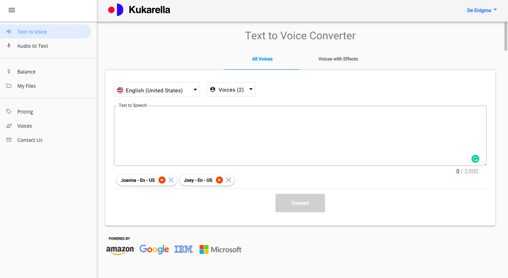Image resolution: width=508 pixels, height=278 pixels.
Task: Expand the English (United States) language dropdown
Action: 156,90
